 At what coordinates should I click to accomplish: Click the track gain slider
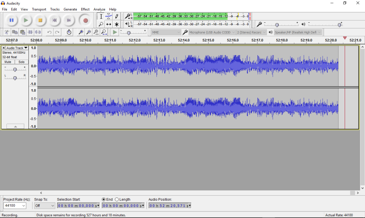15,70
